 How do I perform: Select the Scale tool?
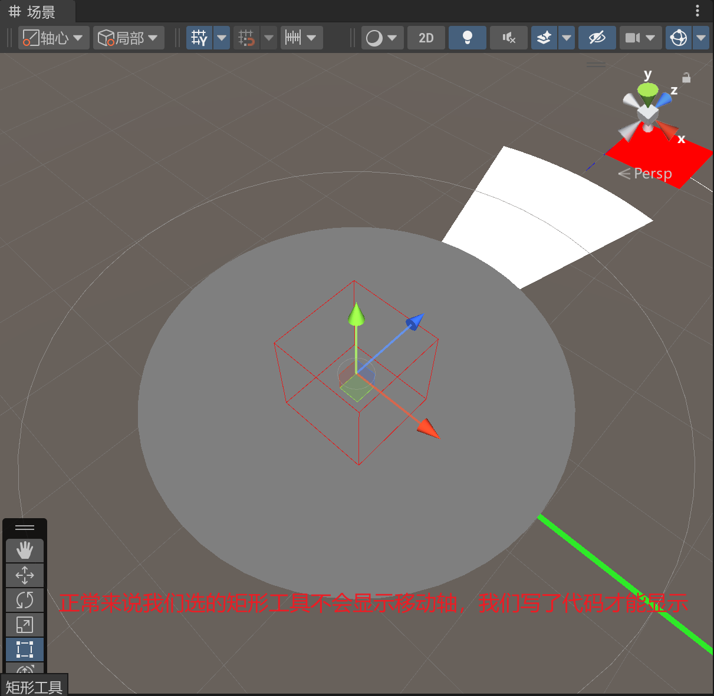[25, 625]
